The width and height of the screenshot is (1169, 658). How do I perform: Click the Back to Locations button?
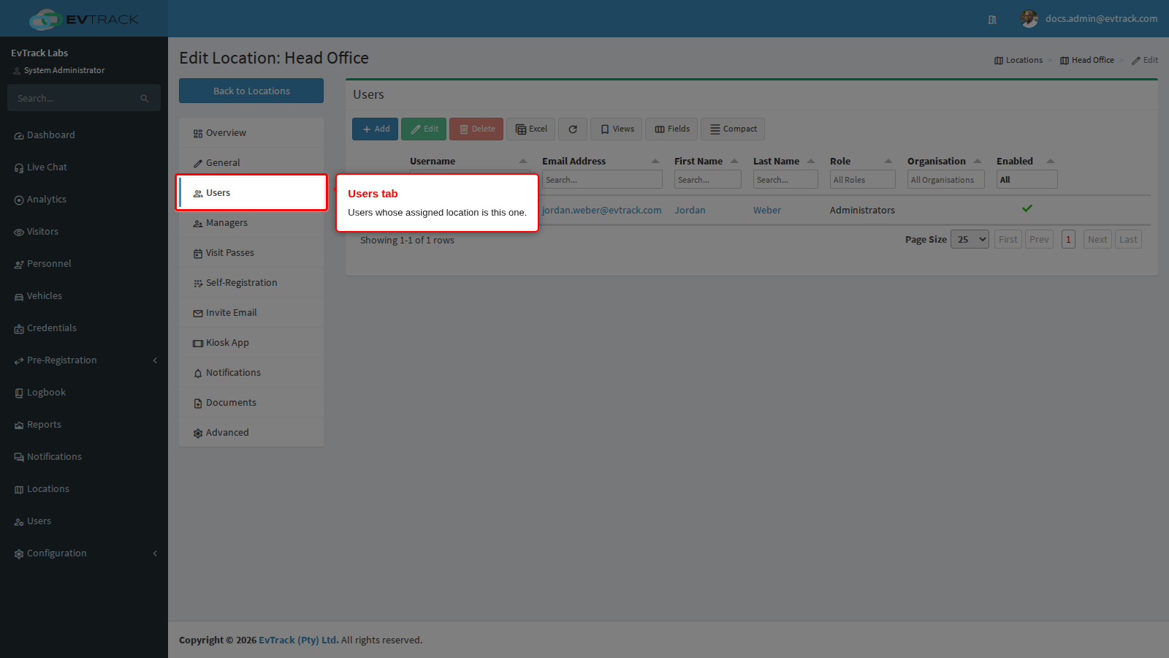coord(251,91)
